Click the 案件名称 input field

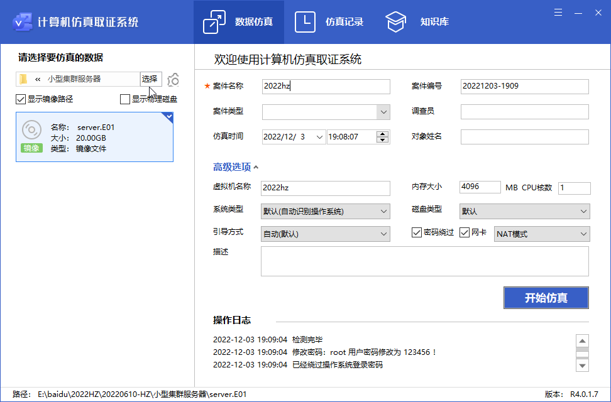(326, 87)
